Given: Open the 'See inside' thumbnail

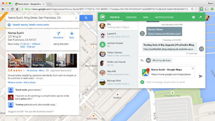Looking at the screenshot, I should pyautogui.click(x=19, y=61).
